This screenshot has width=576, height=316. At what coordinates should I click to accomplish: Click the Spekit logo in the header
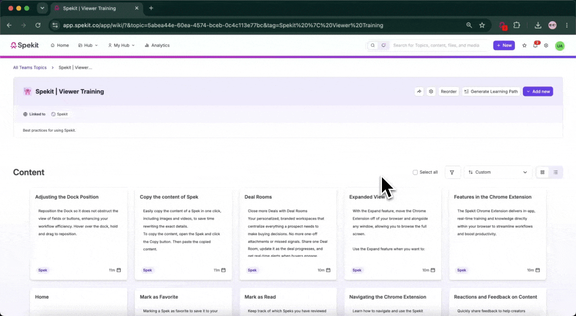[25, 45]
